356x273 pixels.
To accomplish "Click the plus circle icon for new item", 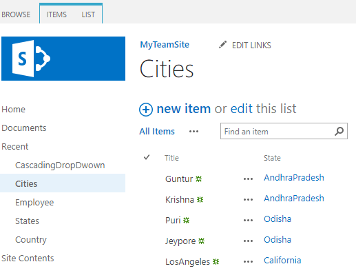I will click(x=146, y=110).
